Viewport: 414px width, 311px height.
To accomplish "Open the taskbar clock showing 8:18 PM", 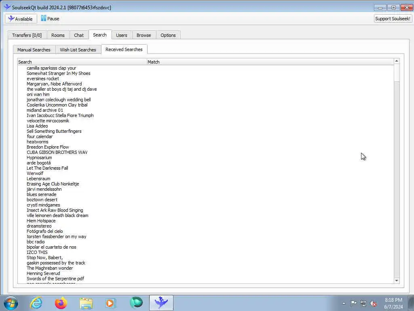I will [393, 303].
